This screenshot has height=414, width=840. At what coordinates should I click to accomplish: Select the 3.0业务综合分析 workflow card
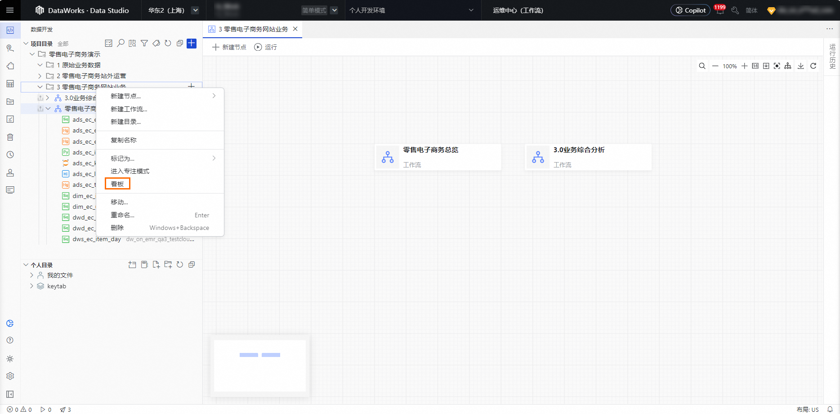pos(589,157)
